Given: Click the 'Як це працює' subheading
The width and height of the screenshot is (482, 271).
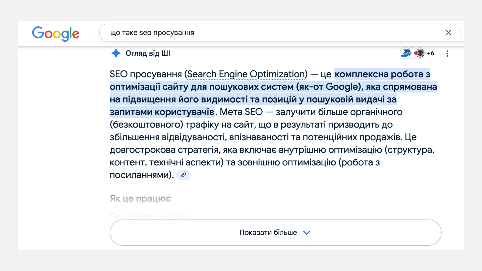Looking at the screenshot, I should 140,198.
